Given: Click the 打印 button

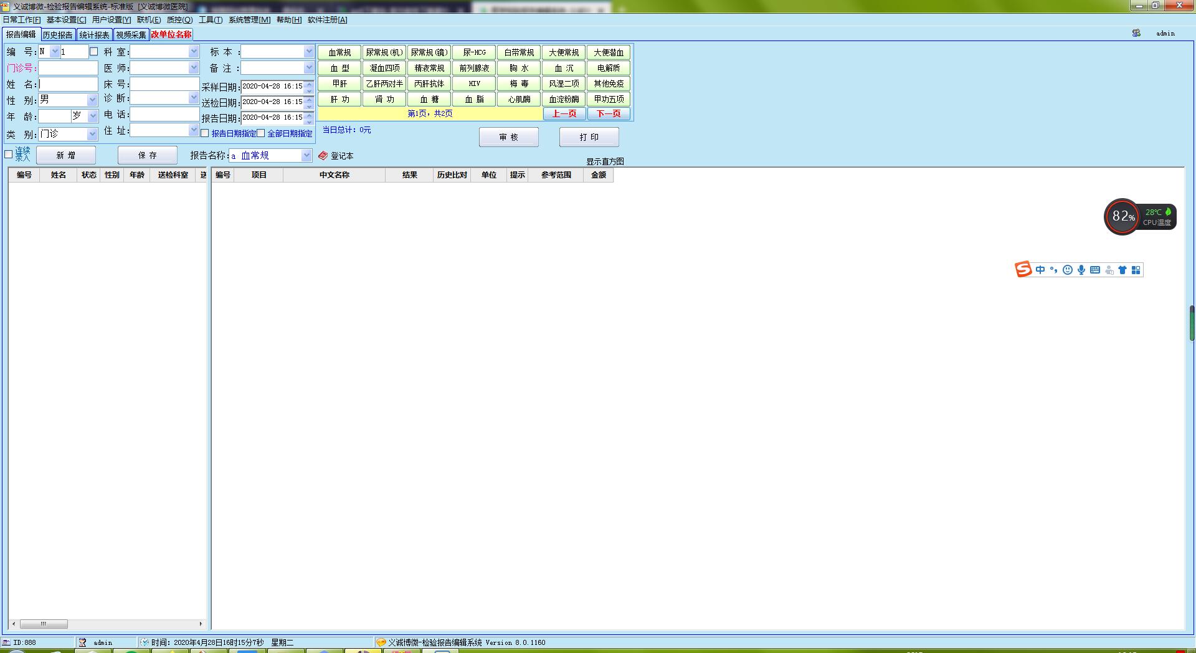Looking at the screenshot, I should pos(589,137).
